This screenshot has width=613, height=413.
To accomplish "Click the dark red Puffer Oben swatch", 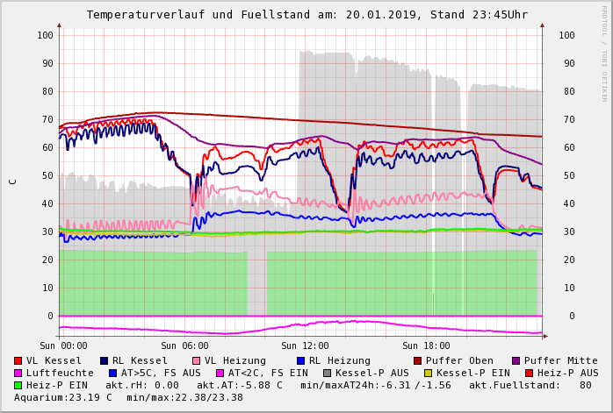I will coord(417,360).
